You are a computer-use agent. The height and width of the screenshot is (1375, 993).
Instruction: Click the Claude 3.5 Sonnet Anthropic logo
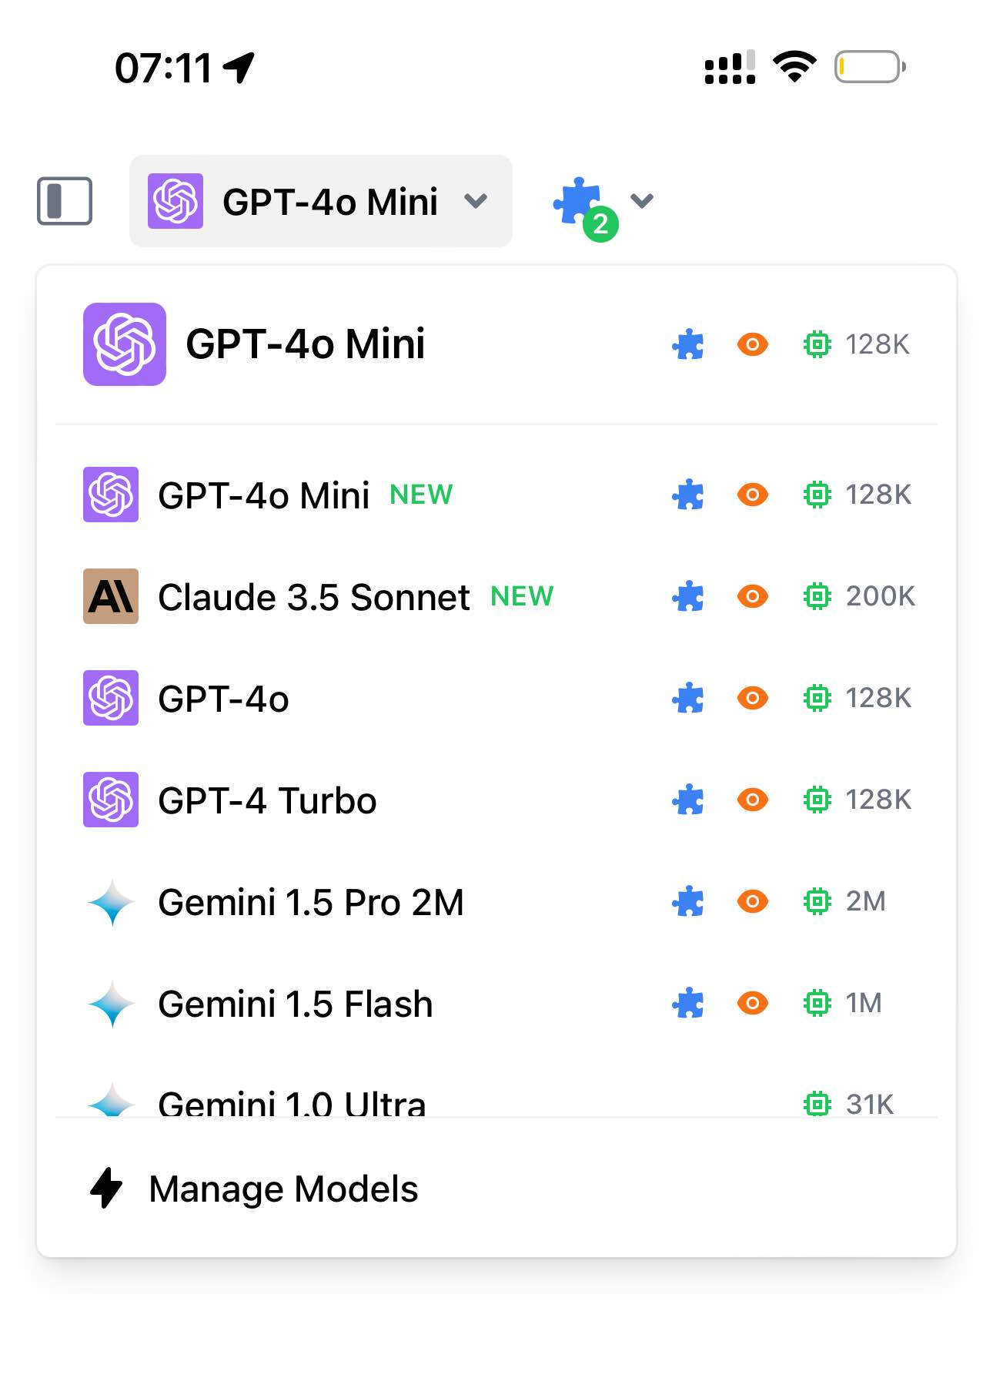111,596
